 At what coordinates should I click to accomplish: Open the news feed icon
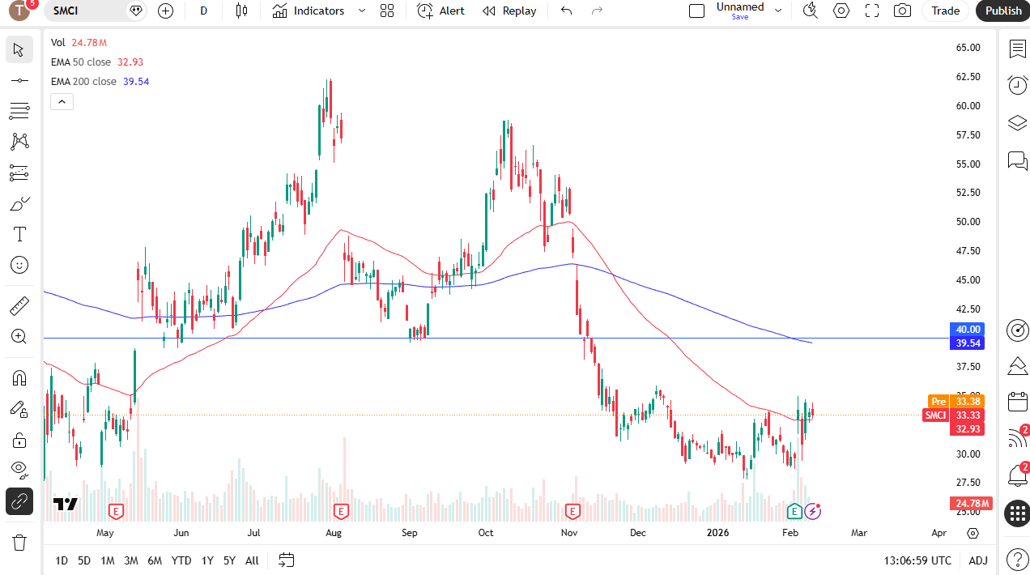click(1017, 438)
